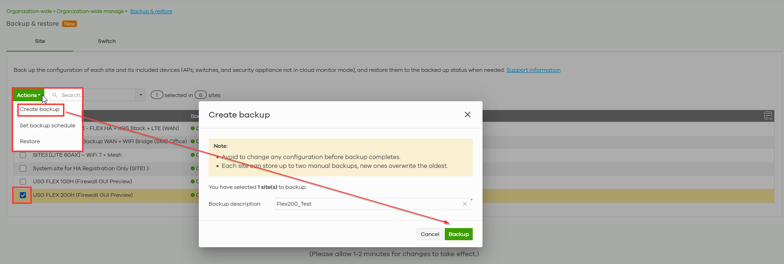Click the search magnifier icon

55,95
